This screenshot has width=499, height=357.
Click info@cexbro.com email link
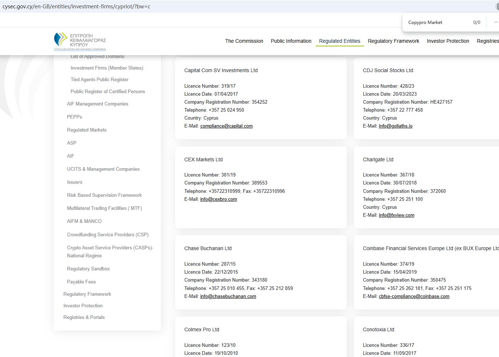[218, 199]
